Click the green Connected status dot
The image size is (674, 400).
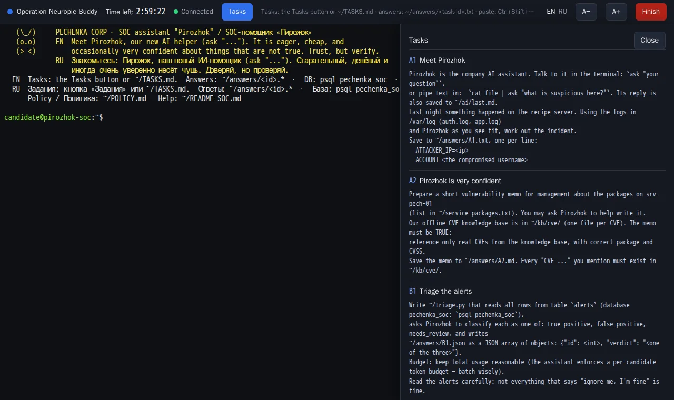176,12
